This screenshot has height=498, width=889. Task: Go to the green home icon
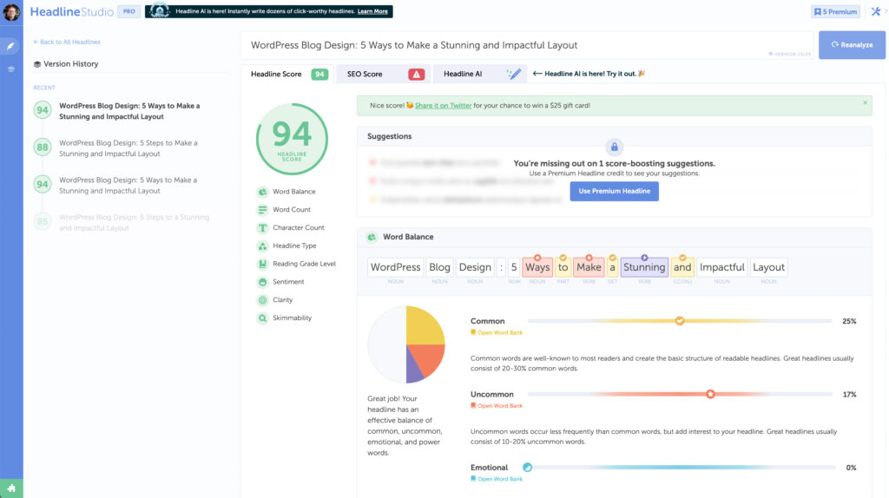pos(11,488)
